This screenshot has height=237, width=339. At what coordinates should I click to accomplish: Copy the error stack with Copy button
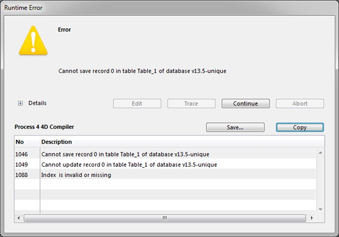click(300, 127)
